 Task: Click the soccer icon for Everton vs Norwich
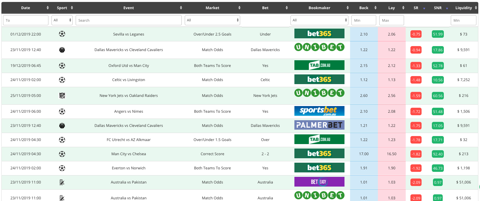click(62, 168)
